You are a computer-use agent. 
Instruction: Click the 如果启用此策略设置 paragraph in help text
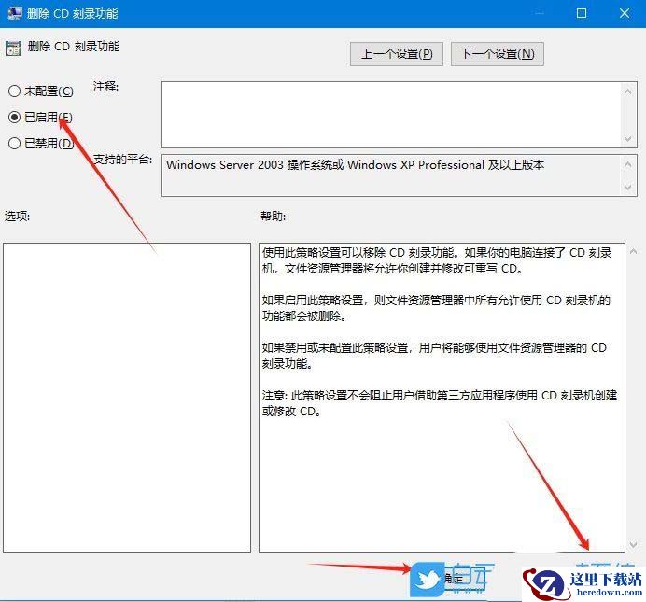(x=436, y=308)
